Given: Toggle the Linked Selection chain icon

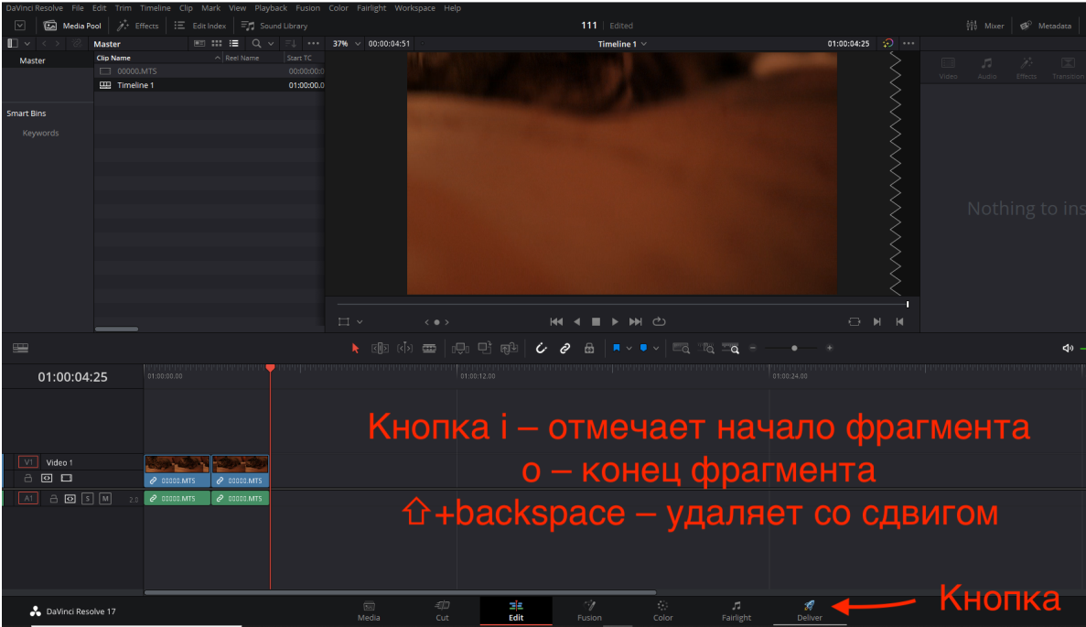Looking at the screenshot, I should click(x=565, y=349).
